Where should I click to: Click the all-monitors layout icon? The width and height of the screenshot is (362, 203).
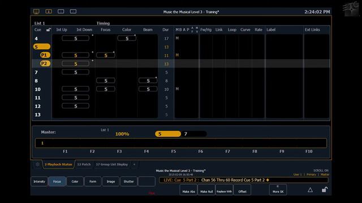tap(36, 11)
